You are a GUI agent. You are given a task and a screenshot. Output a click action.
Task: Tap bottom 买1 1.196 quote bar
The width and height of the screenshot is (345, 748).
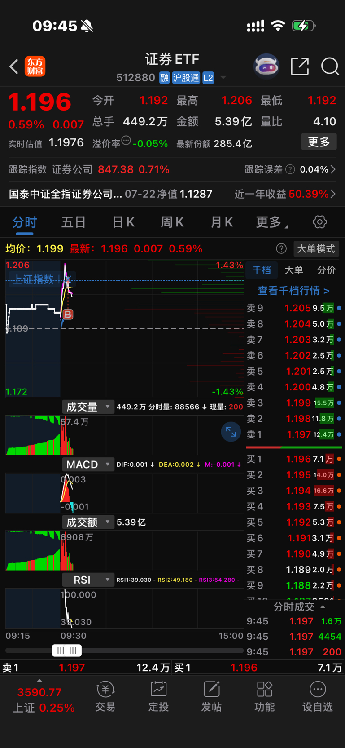tap(258, 668)
